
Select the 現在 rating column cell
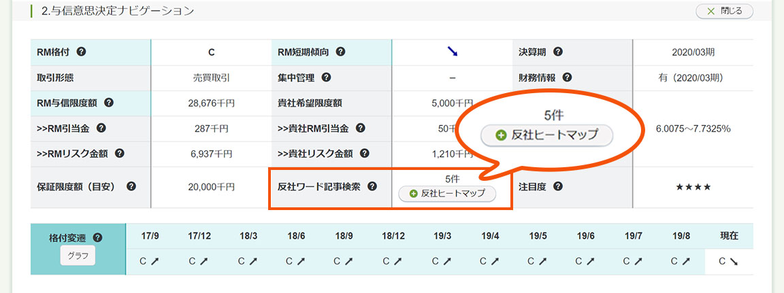[x=729, y=260]
